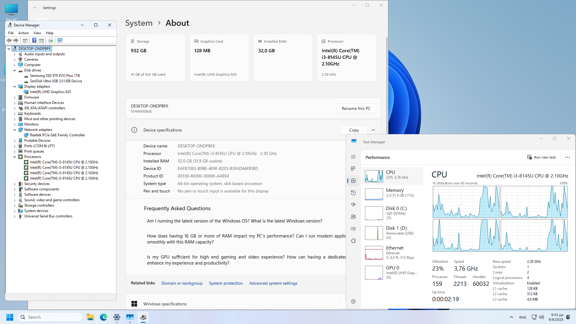Viewport: 576px width, 324px height.
Task: Open Services icon in Task Manager sidebar
Action: (x=353, y=241)
